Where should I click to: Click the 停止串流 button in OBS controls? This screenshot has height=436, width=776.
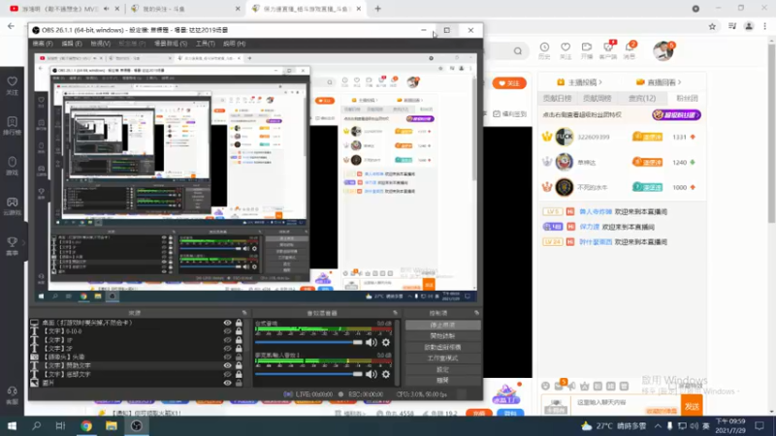click(x=442, y=326)
